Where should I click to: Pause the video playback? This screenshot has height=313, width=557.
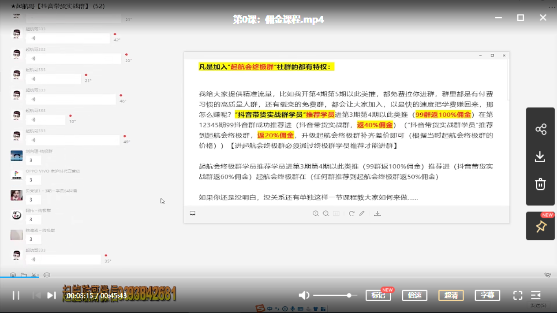16,295
